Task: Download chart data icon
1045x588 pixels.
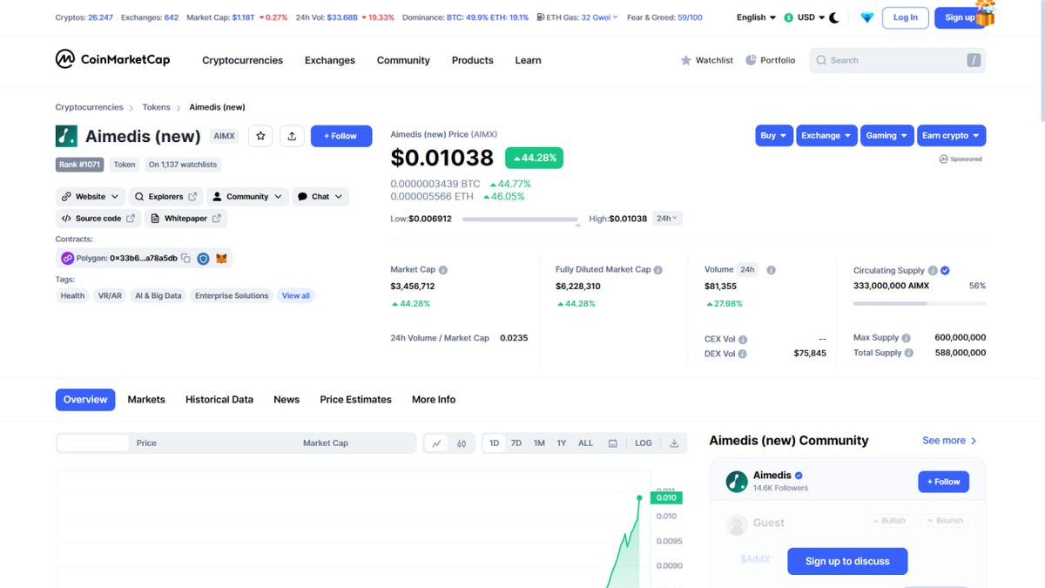Action: pyautogui.click(x=674, y=443)
